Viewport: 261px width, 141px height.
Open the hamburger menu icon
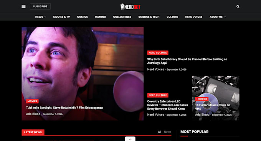click(x=23, y=7)
